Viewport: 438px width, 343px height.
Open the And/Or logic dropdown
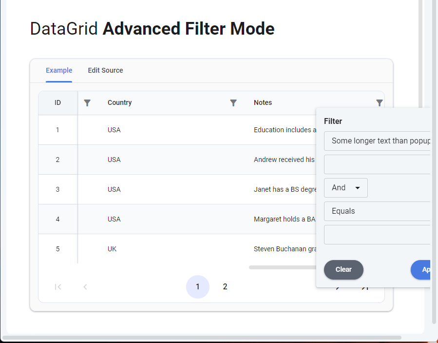click(346, 188)
